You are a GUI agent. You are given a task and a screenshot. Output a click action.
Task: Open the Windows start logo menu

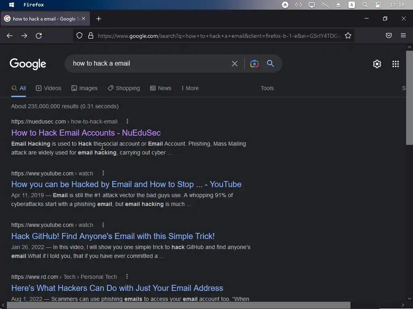tap(12, 5)
